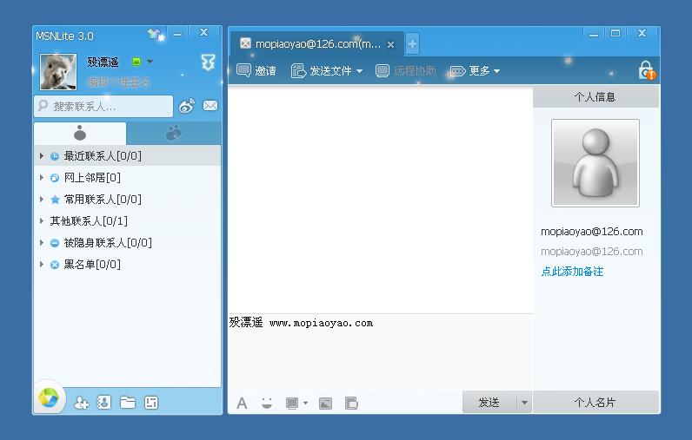Click the chat history icon
692x440 pixels.
[351, 403]
